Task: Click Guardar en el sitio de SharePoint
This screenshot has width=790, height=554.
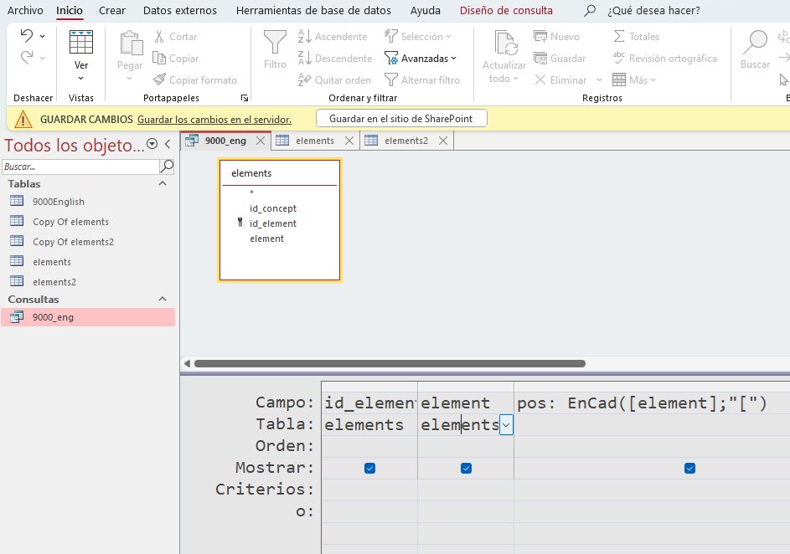Action: click(400, 119)
